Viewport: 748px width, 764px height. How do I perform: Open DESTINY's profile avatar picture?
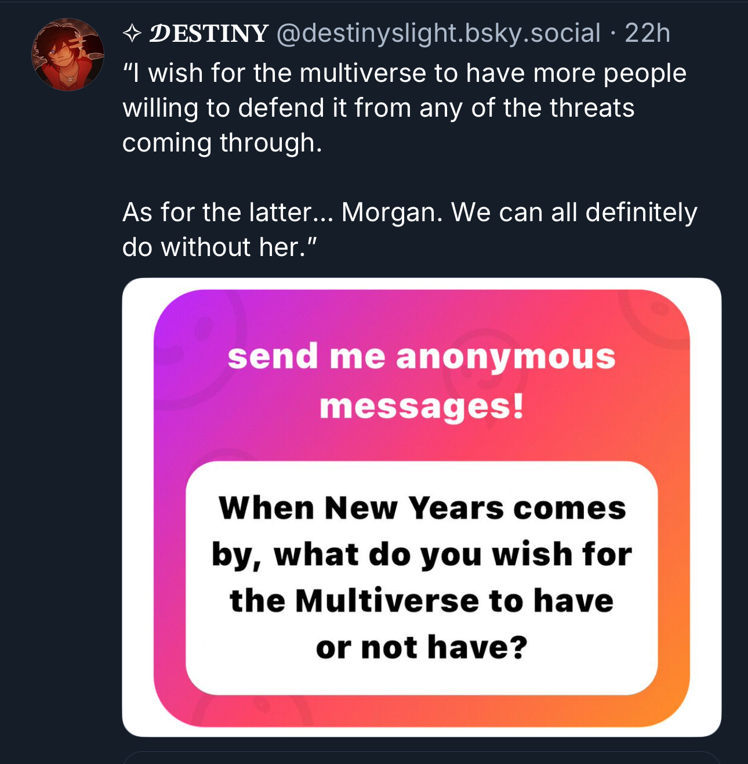68,55
